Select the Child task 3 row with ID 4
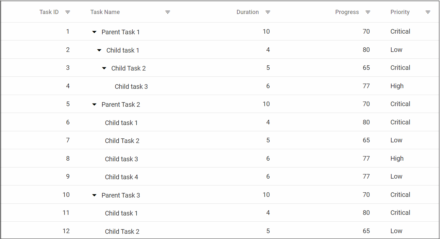The height and width of the screenshot is (239, 440). pyautogui.click(x=131, y=87)
